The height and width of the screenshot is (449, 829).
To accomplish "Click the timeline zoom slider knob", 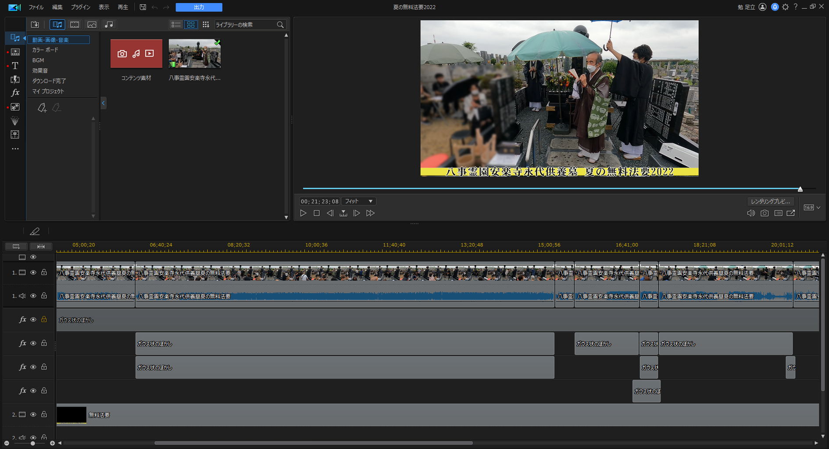I will click(33, 443).
